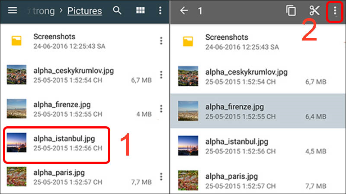
Task: Go back with the selection arrow
Action: [x=184, y=11]
